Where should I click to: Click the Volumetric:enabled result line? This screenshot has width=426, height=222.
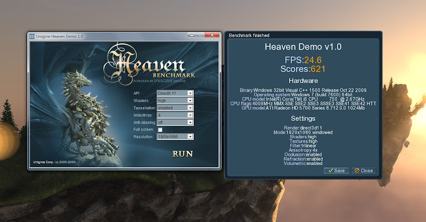[303, 163]
